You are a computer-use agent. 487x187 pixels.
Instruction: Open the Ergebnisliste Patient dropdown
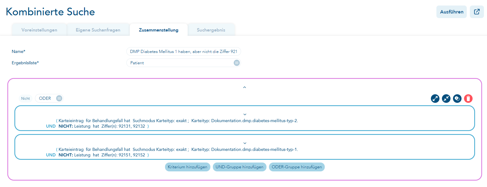pos(183,63)
